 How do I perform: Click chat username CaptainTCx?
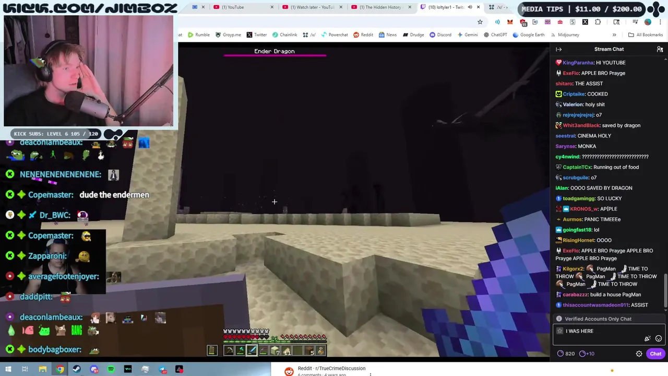coord(577,167)
